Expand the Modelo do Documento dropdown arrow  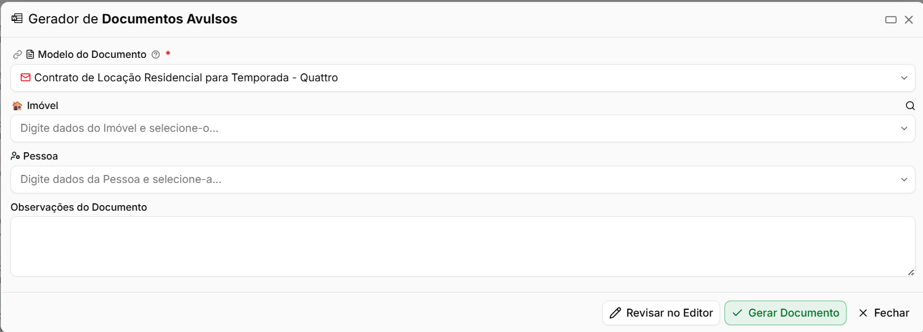coord(904,78)
